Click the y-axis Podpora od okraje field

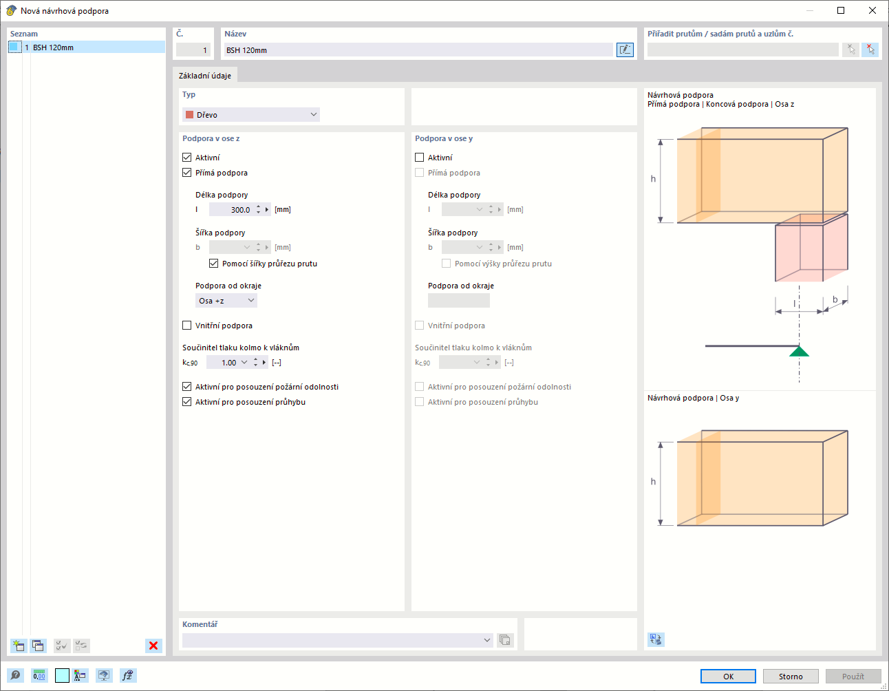tap(459, 301)
